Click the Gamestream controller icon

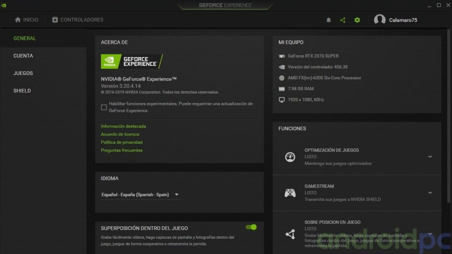tap(290, 193)
